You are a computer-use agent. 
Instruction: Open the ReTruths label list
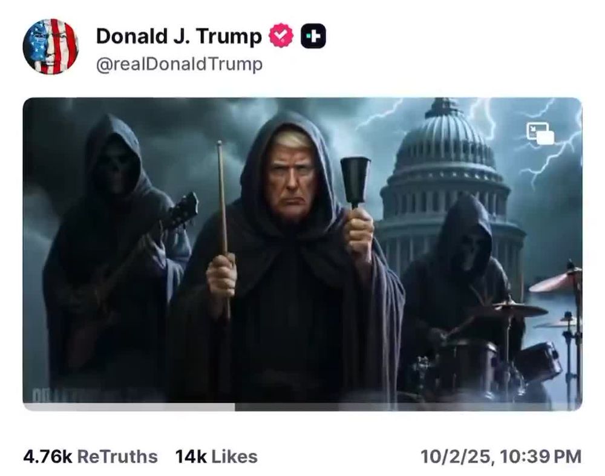118,457
